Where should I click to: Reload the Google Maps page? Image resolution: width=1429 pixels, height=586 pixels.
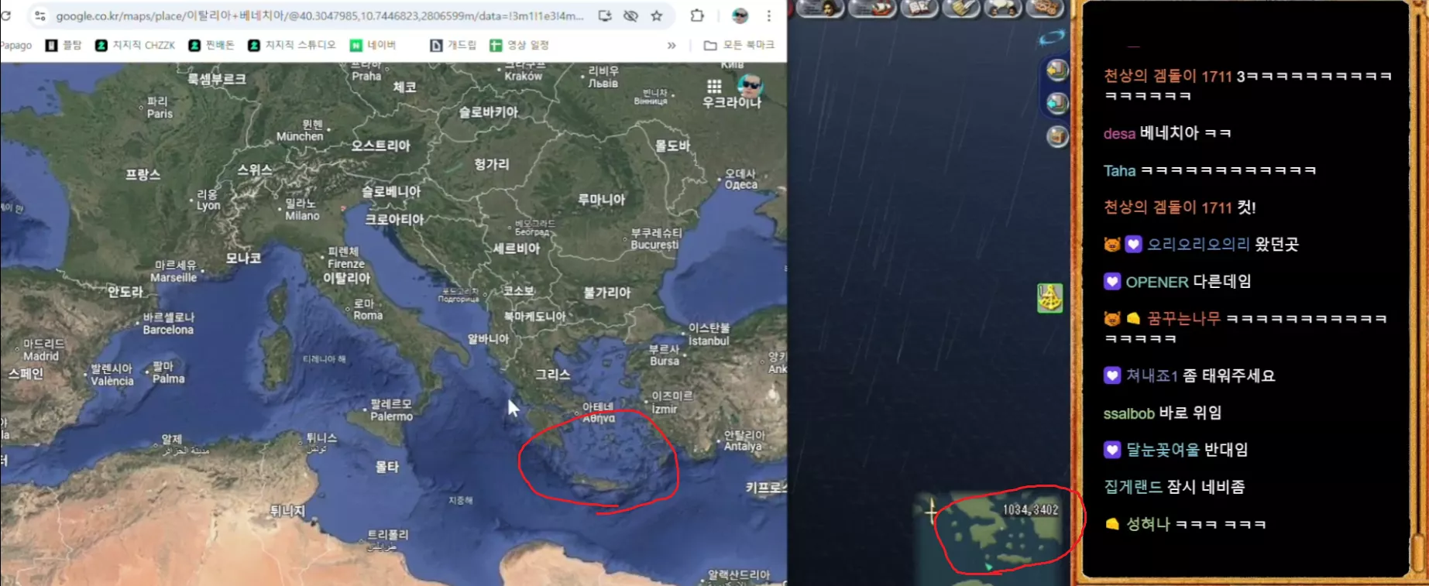pos(6,15)
